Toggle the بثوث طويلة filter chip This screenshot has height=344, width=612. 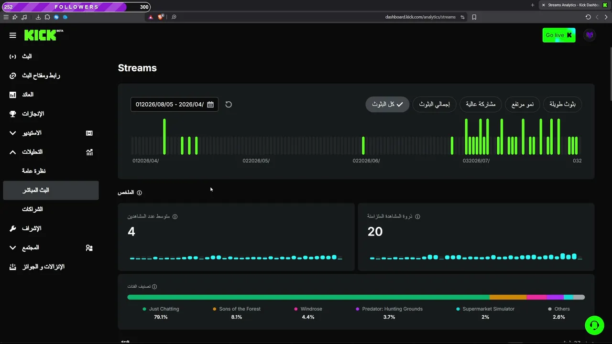coord(563,104)
